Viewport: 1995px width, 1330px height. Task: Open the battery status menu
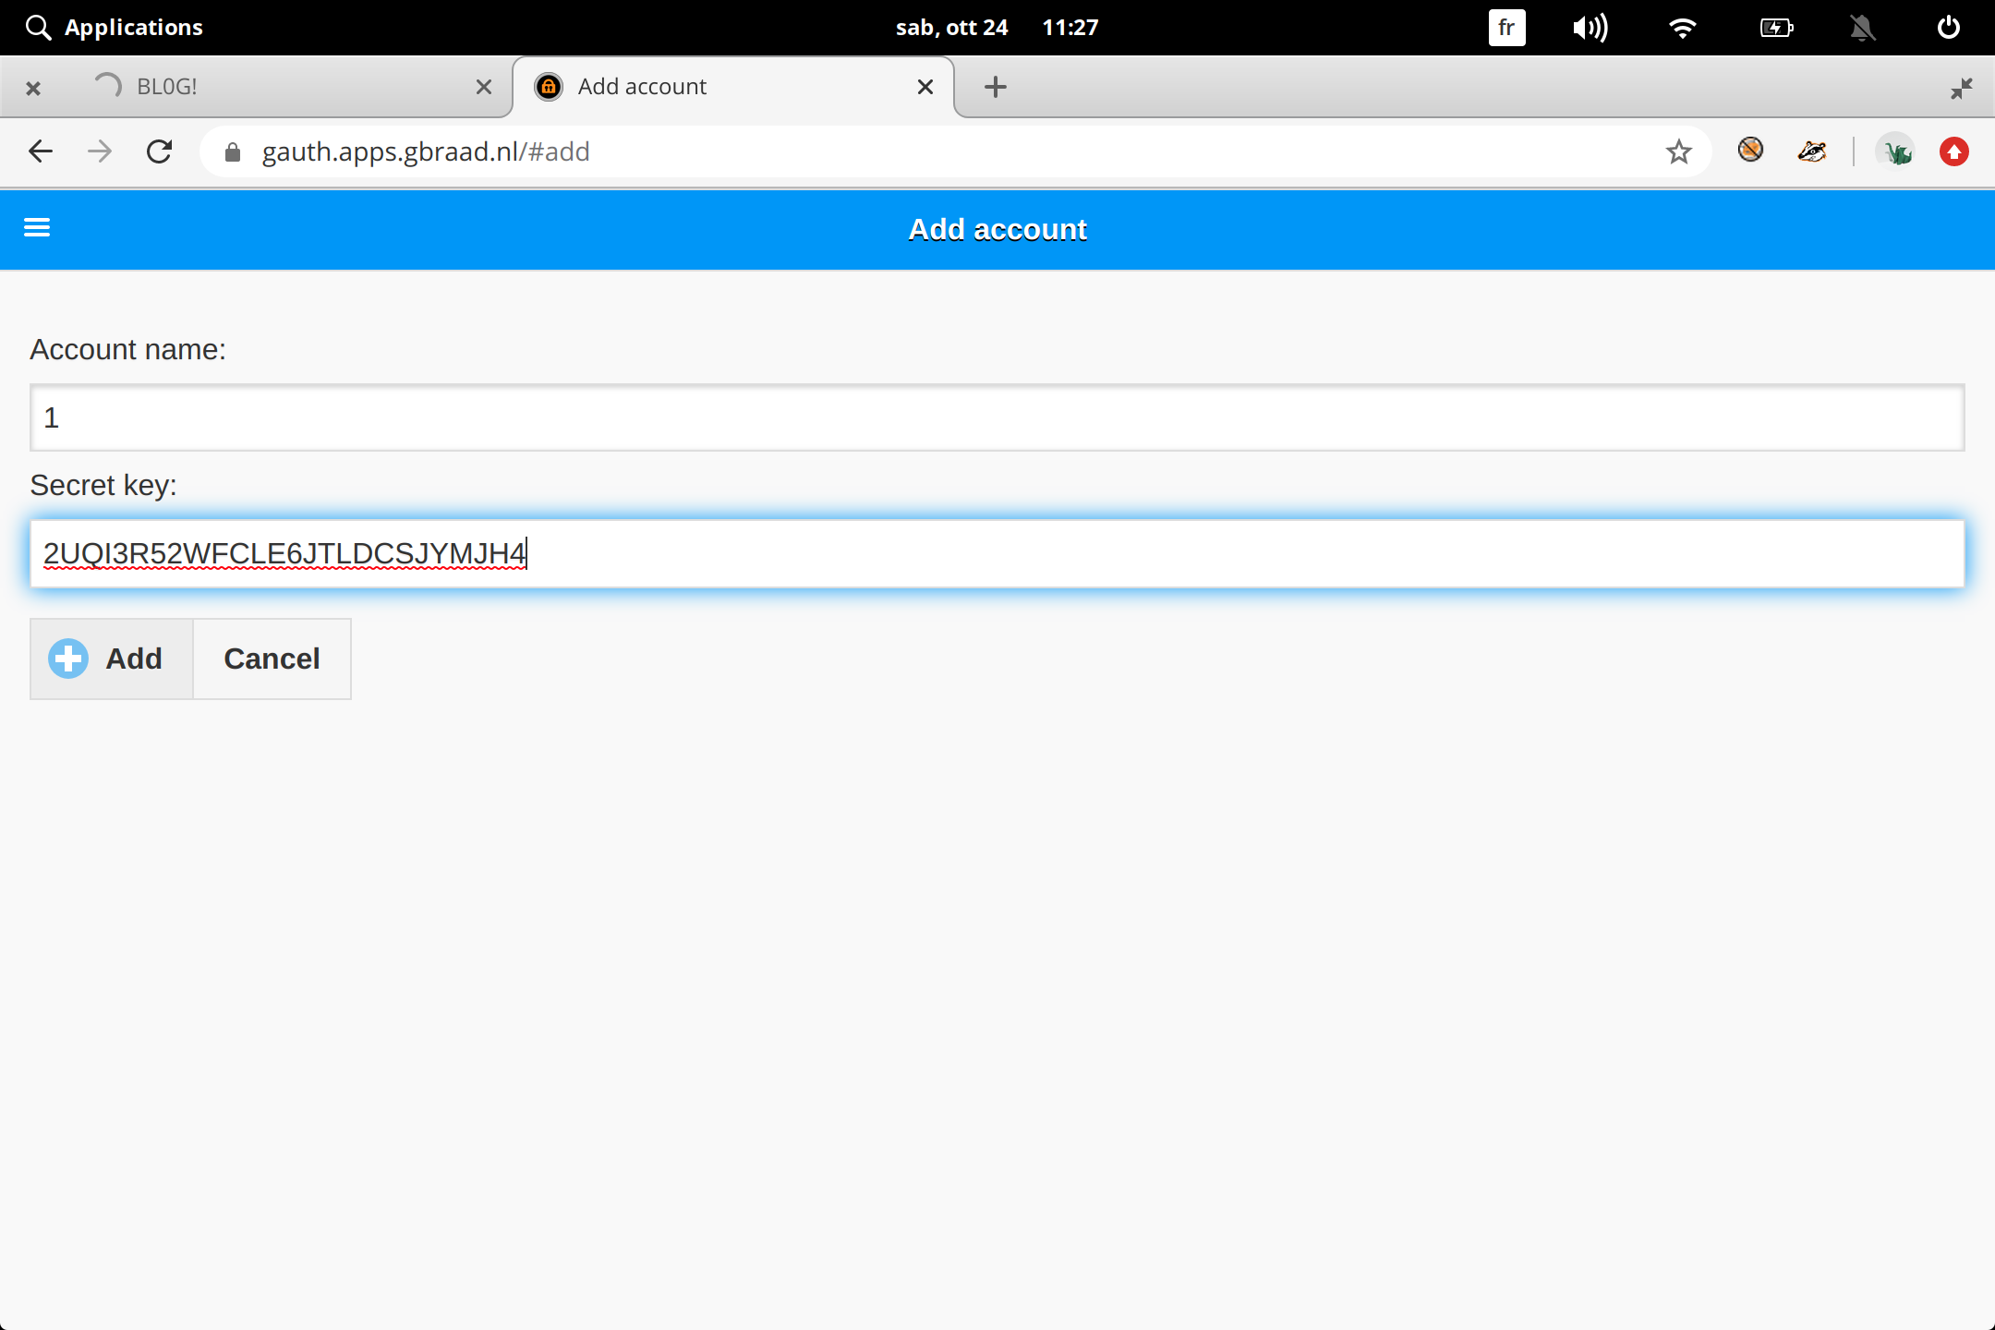pyautogui.click(x=1775, y=27)
